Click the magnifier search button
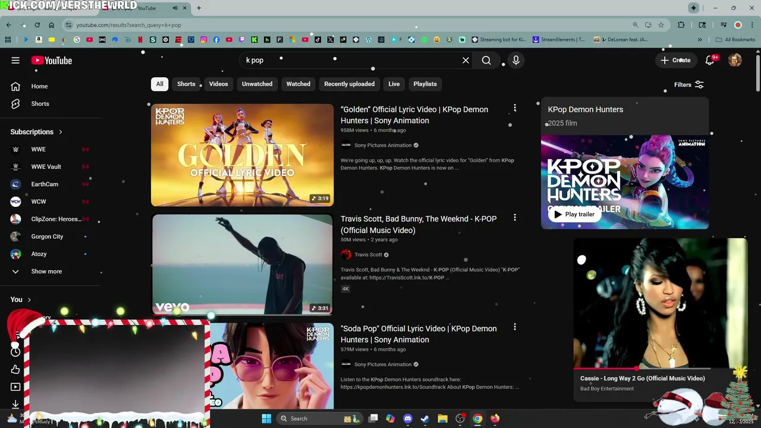 click(486, 60)
